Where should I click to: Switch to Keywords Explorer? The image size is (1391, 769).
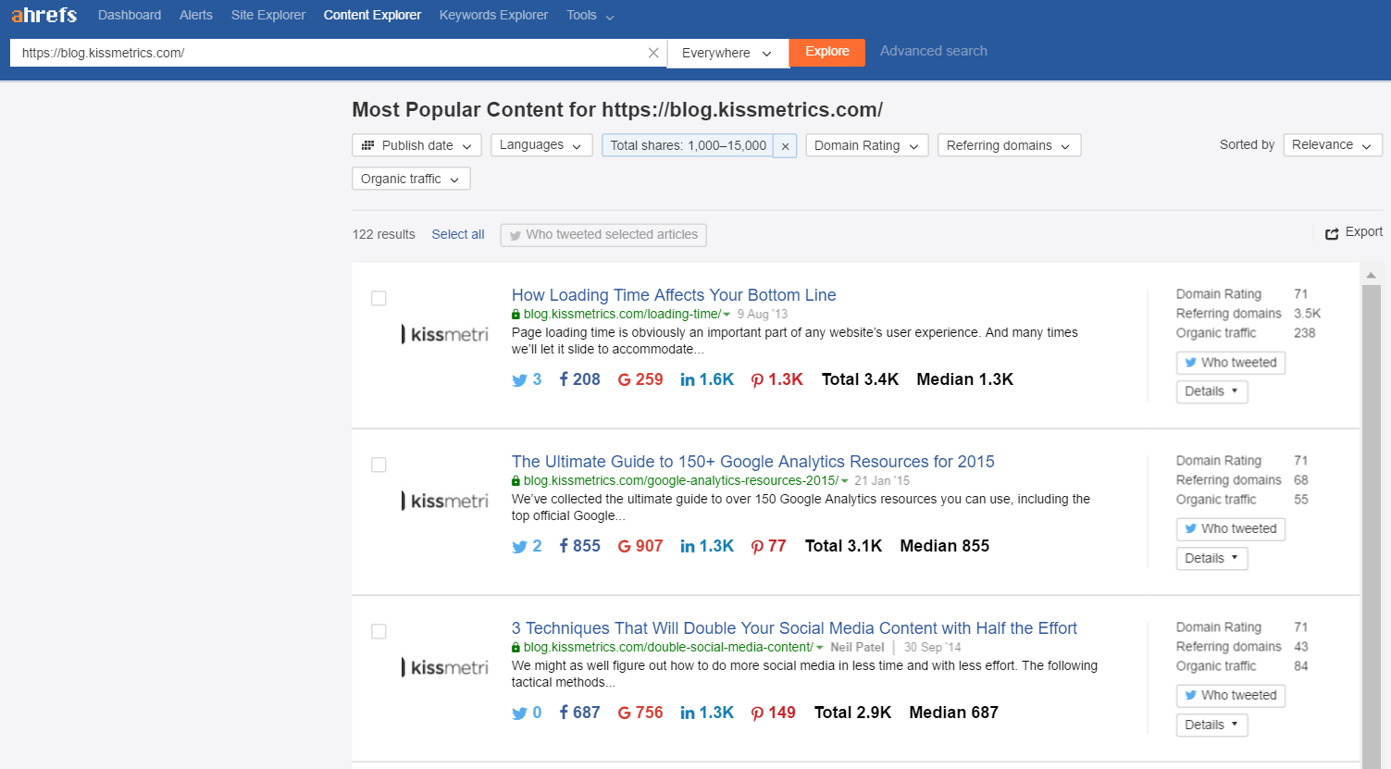click(493, 15)
